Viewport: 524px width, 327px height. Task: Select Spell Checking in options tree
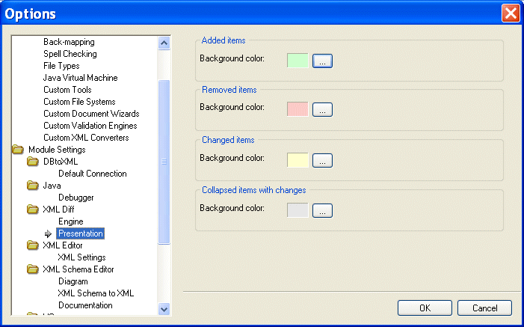coord(70,54)
